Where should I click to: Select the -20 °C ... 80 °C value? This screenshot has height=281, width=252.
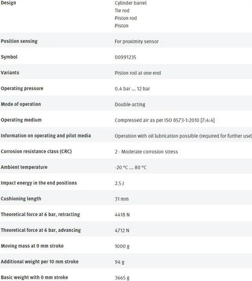131,167
